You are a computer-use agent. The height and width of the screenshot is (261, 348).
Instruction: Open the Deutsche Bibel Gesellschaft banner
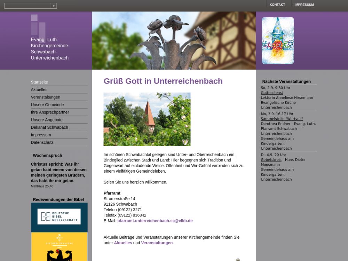[59, 217]
